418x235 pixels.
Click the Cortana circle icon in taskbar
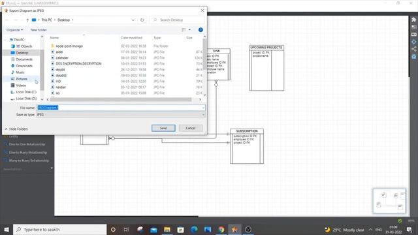click(113, 229)
